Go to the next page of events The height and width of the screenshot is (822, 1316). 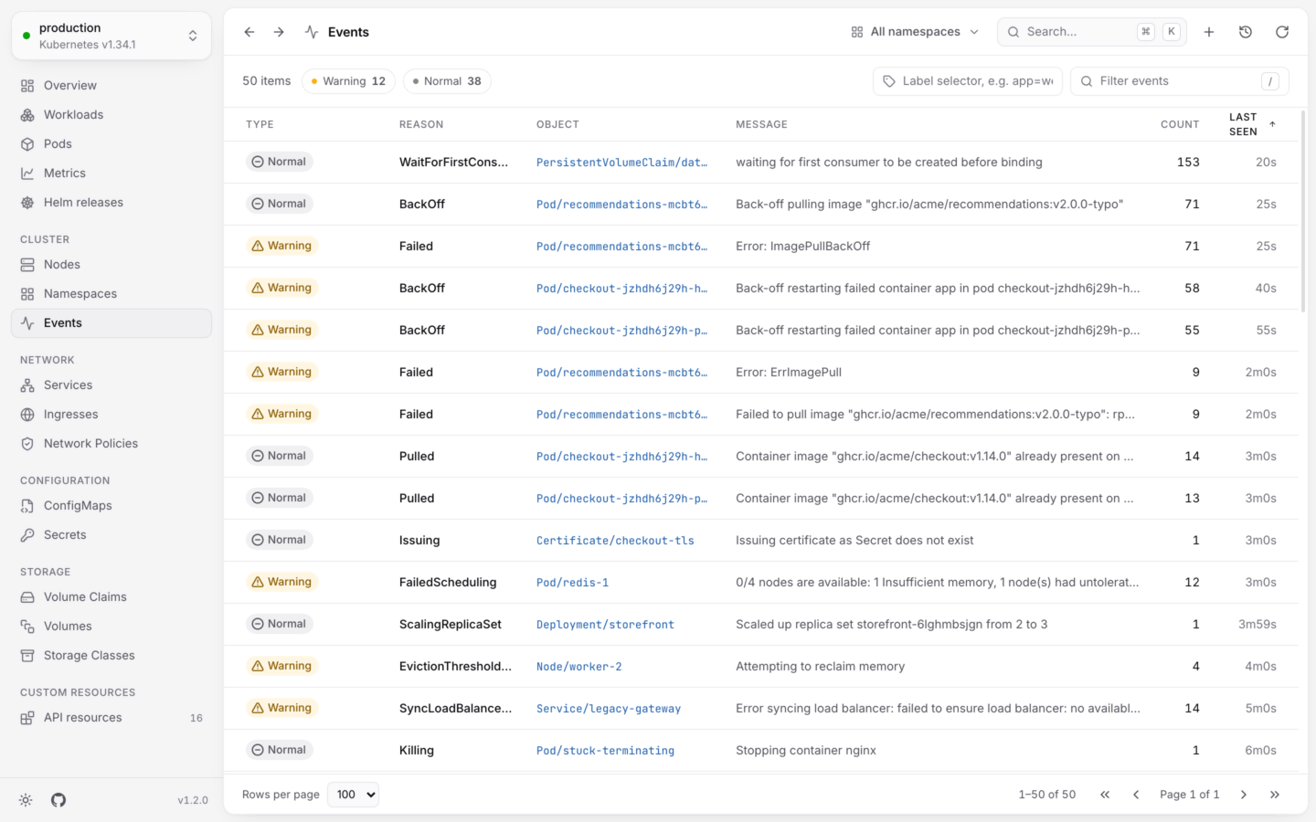click(x=1244, y=795)
